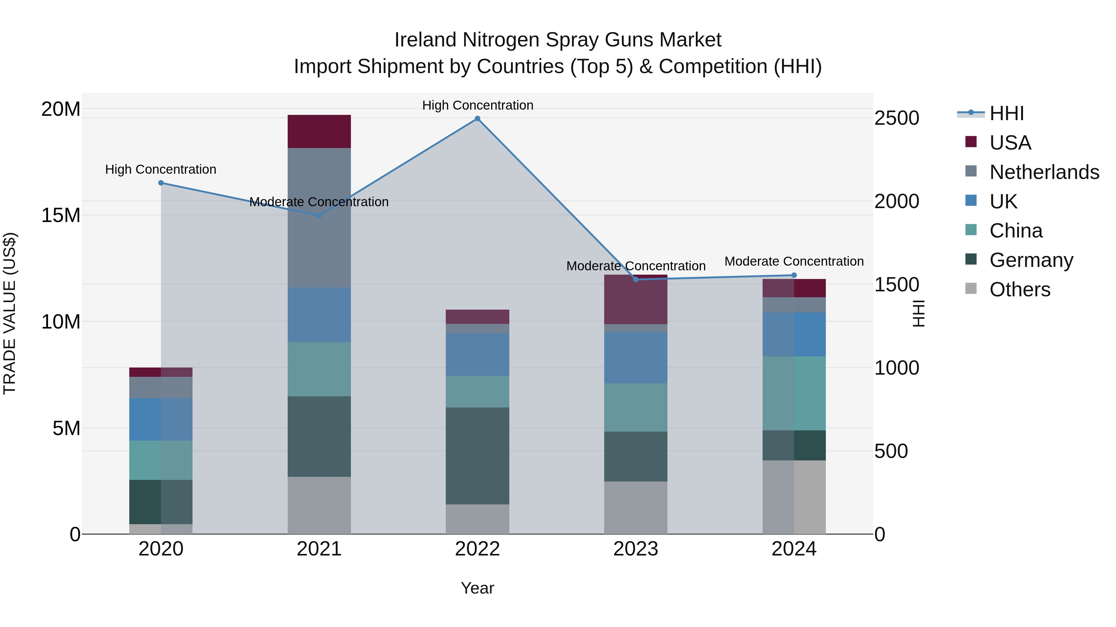
Task: Select the 2024 HHI data point
Action: tap(794, 275)
